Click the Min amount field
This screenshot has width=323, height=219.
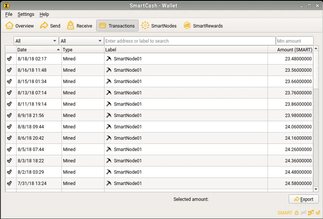point(295,41)
